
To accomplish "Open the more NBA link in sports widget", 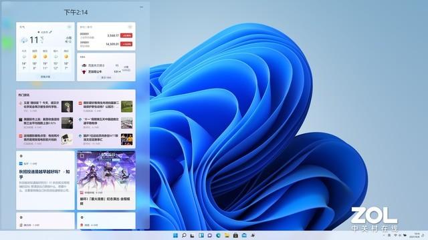I will [x=106, y=77].
